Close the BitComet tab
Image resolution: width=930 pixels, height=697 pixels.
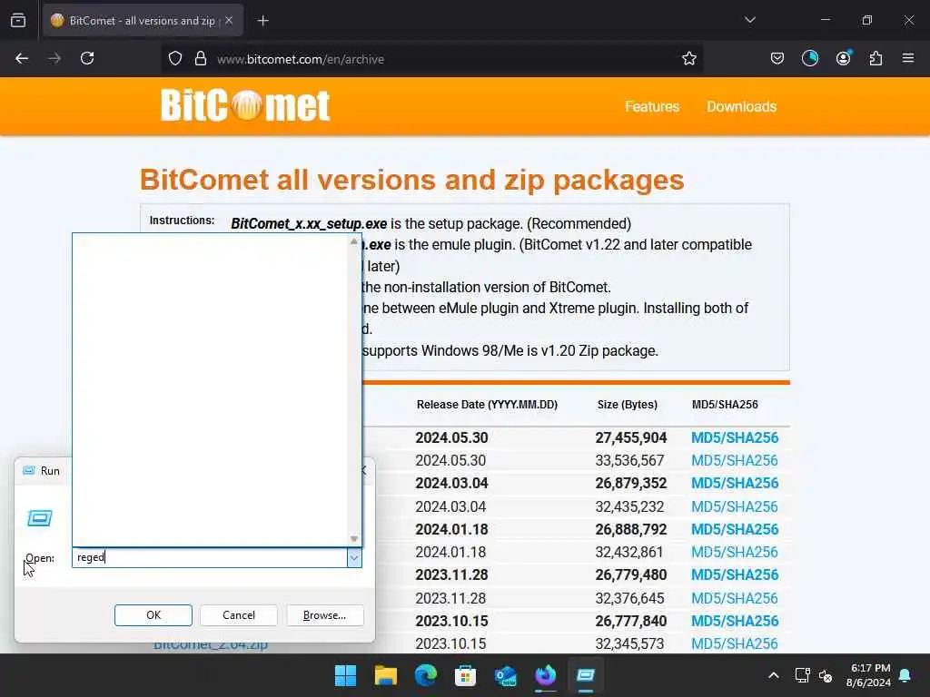click(229, 20)
